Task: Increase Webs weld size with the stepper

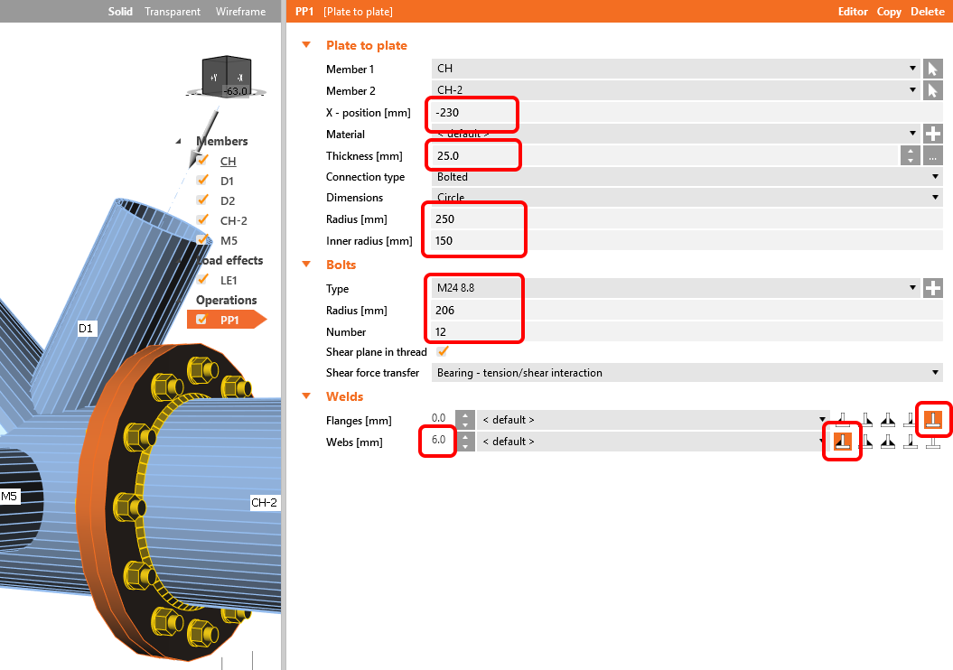Action: 464,437
